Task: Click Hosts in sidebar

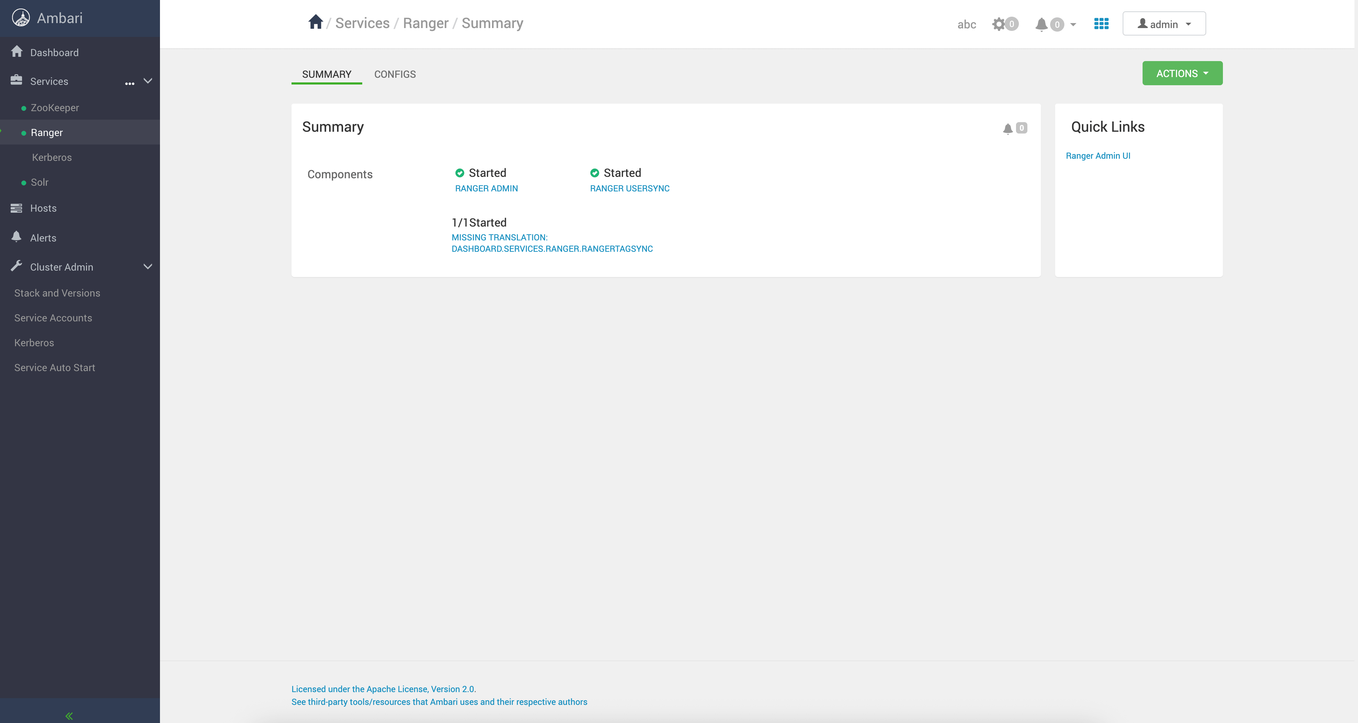Action: tap(43, 208)
